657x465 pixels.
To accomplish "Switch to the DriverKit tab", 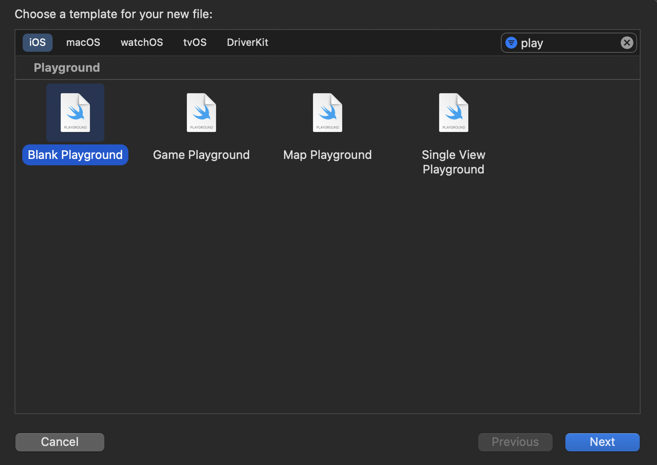I will (x=247, y=43).
